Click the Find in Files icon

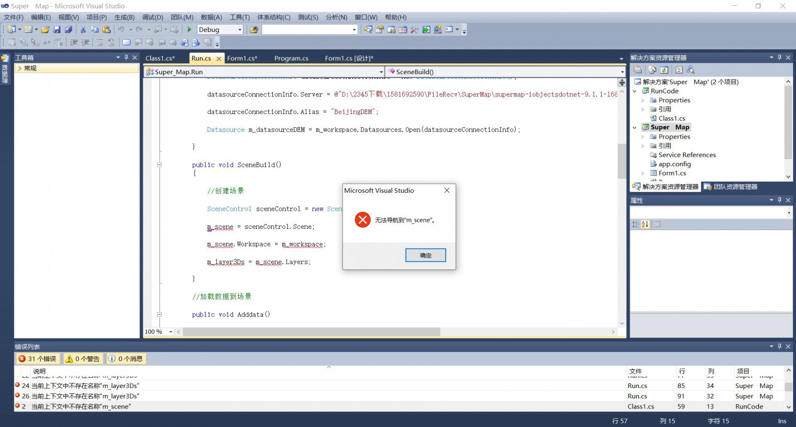[254, 29]
